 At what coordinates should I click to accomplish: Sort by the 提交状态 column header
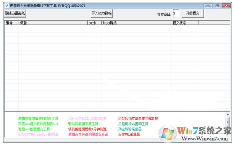point(185,23)
